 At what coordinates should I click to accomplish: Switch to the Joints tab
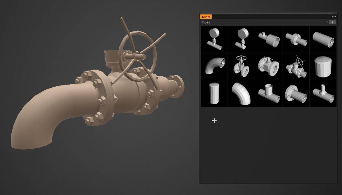click(x=206, y=17)
